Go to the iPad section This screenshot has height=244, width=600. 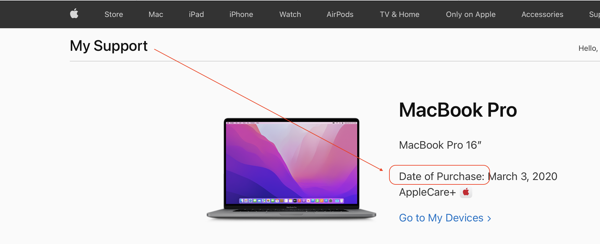click(196, 14)
